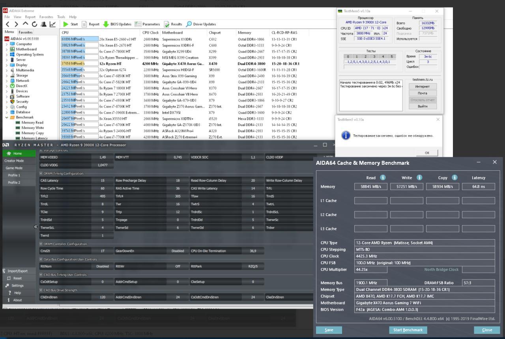Open the Favorites menu in AIDA64 menu bar
505x339 pixels.
coord(47,17)
